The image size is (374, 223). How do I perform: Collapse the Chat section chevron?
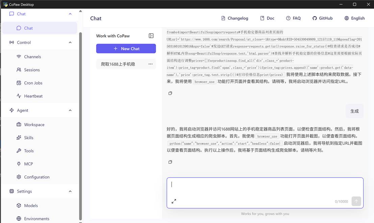[x=70, y=14]
